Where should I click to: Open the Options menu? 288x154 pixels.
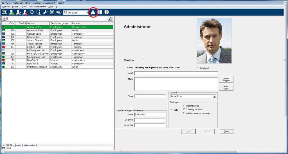[6, 6]
